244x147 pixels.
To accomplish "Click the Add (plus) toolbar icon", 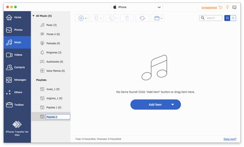I will (x=81, y=18).
